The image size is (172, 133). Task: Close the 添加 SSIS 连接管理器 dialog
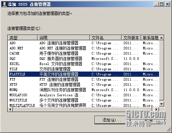(x=167, y=4)
